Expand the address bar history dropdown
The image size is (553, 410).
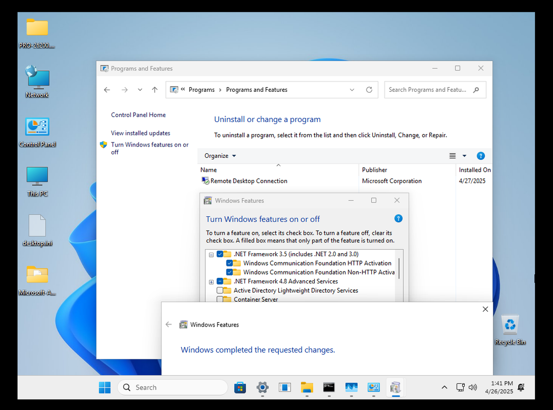pos(352,90)
